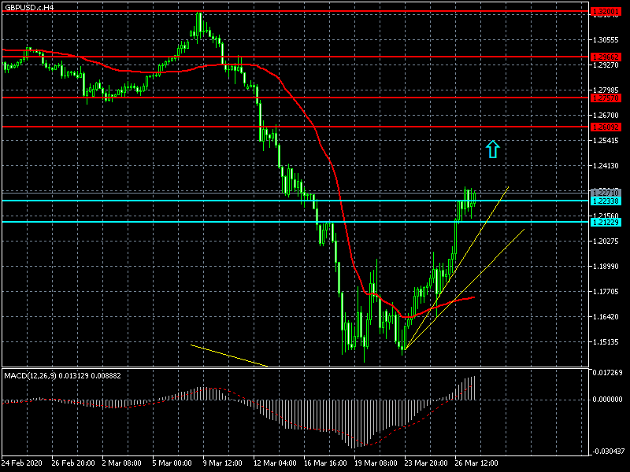The width and height of the screenshot is (630, 472).
Task: Click the MACD(12,26,9) indicator label
Action: click(x=62, y=374)
